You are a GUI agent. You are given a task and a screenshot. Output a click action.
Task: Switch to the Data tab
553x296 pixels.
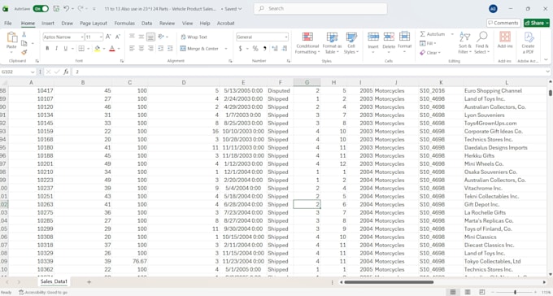pos(146,24)
